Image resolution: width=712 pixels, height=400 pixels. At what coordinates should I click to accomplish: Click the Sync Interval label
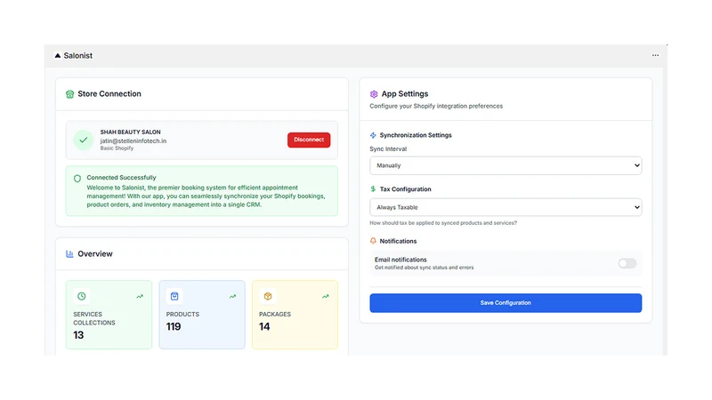[388, 148]
